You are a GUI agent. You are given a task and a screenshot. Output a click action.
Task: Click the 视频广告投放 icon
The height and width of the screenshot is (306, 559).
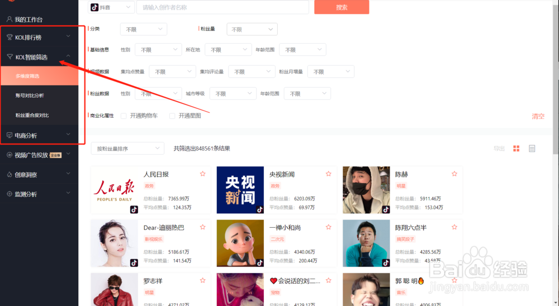(10, 155)
